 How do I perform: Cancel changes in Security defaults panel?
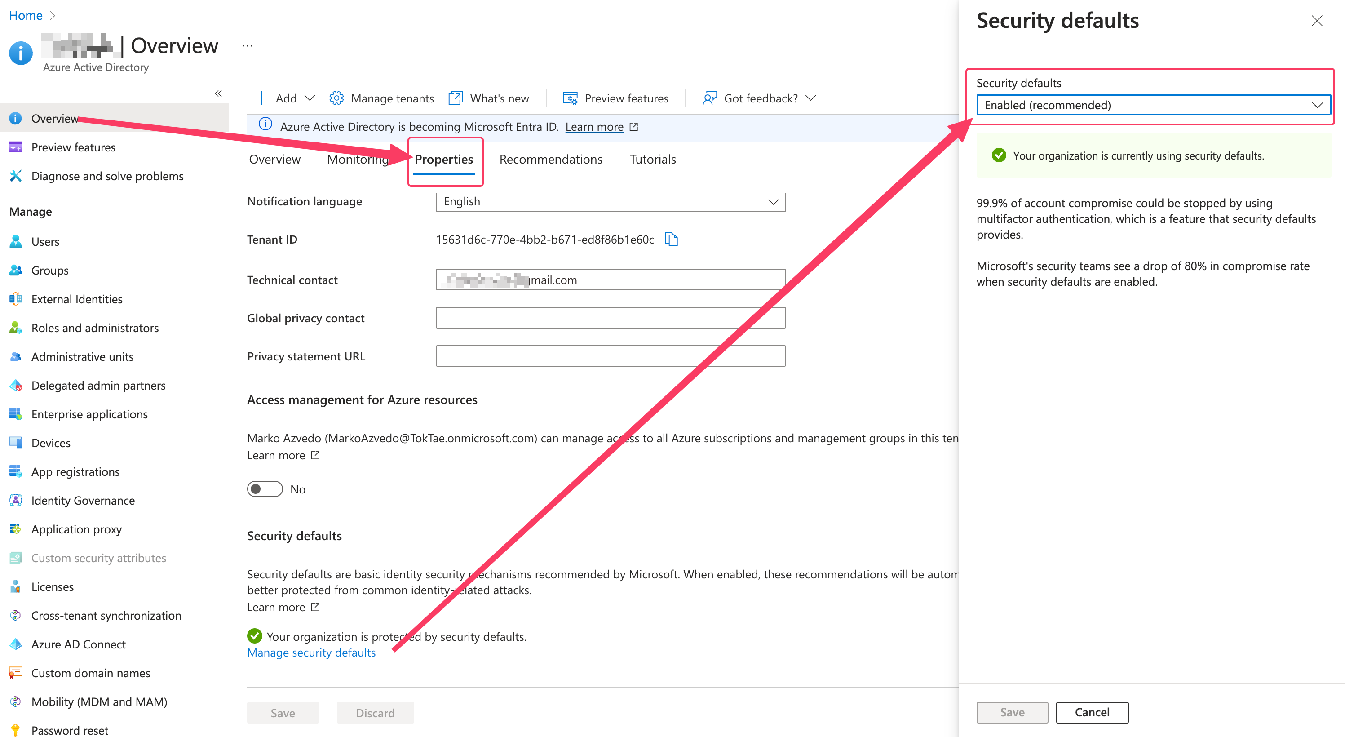[1092, 712]
